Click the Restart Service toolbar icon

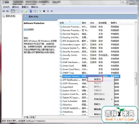pos(52,11)
